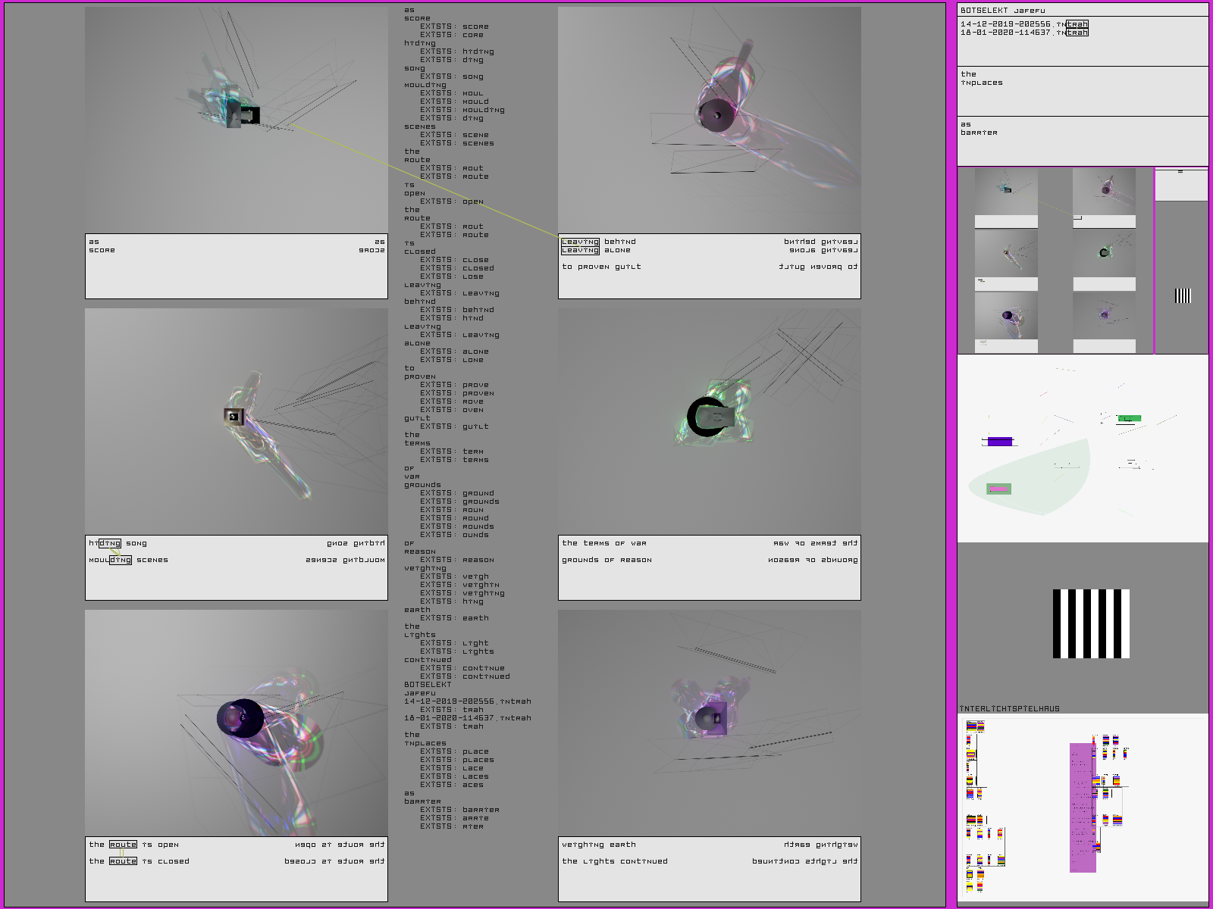This screenshot has height=909, width=1213.
Task: Click 'EXISTS: proven' entry in center list
Action: 456,393
